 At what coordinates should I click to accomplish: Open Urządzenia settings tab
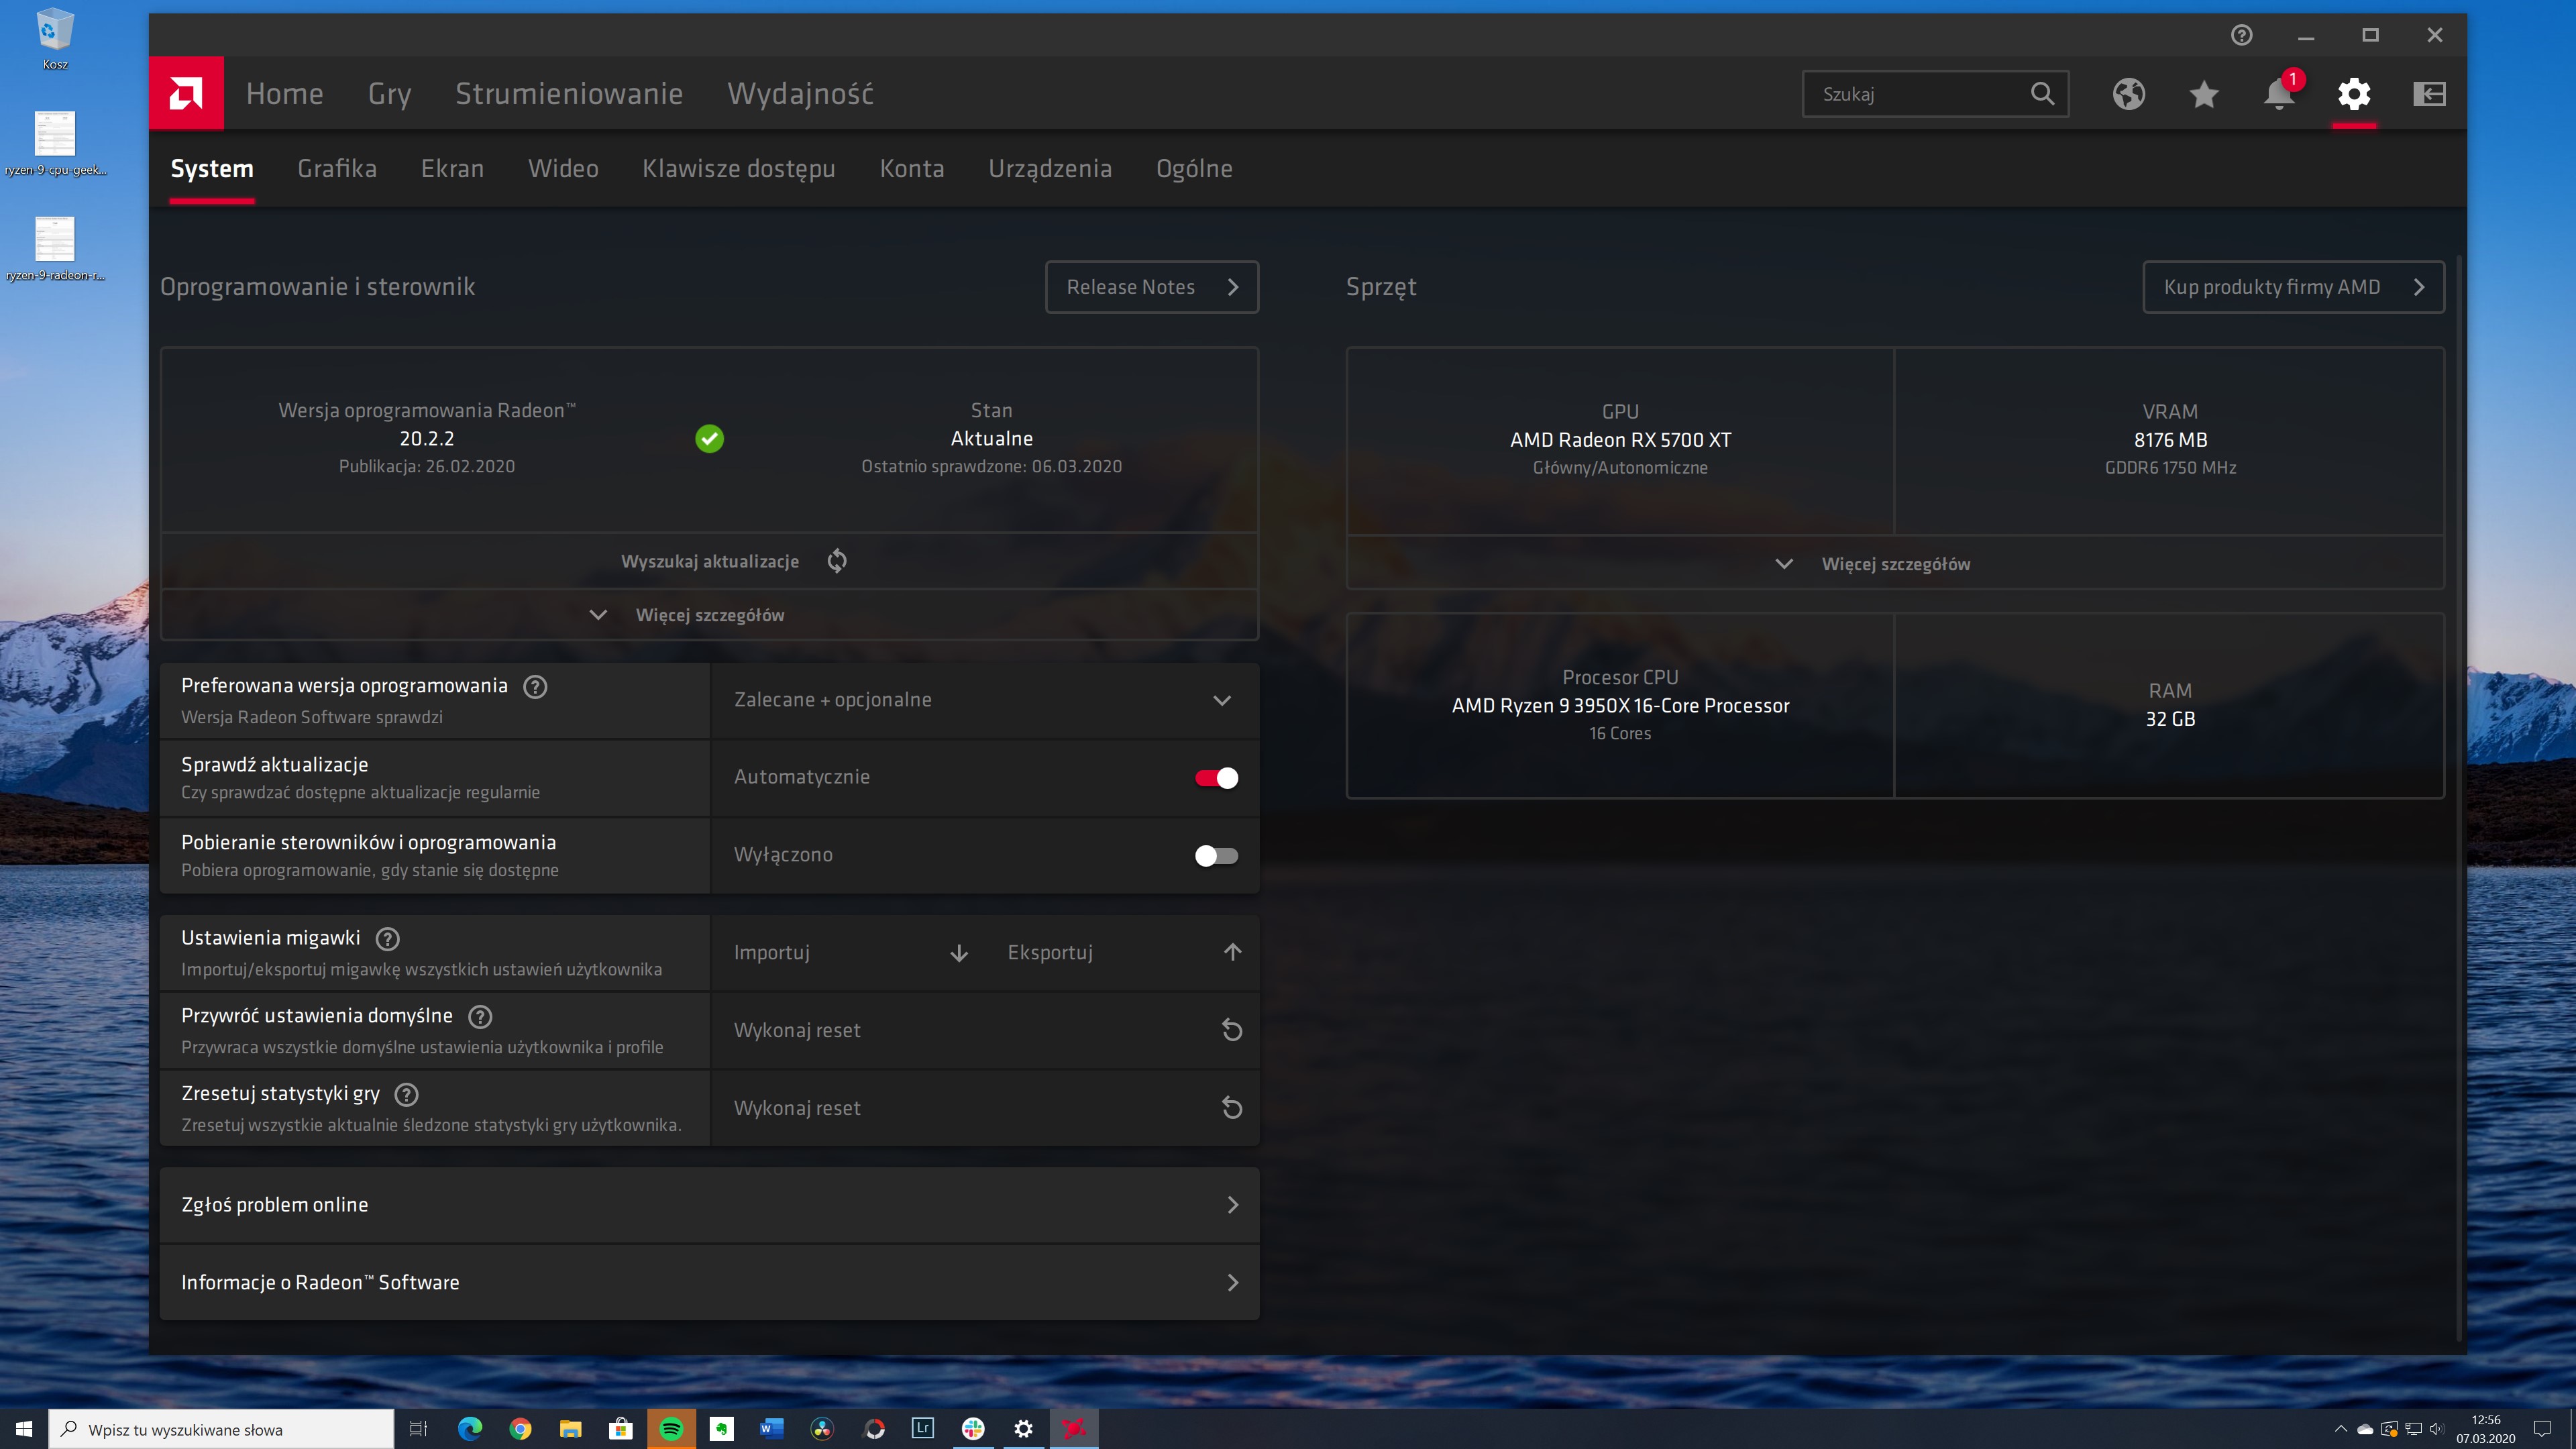point(1050,169)
